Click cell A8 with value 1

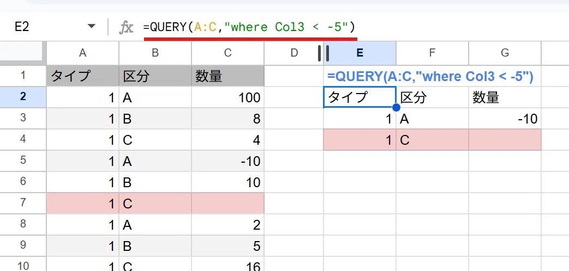83,224
